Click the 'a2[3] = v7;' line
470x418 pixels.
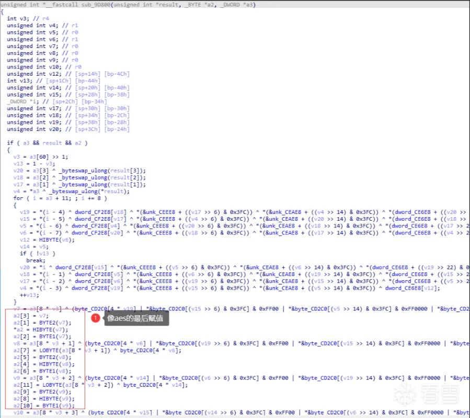pos(31,316)
